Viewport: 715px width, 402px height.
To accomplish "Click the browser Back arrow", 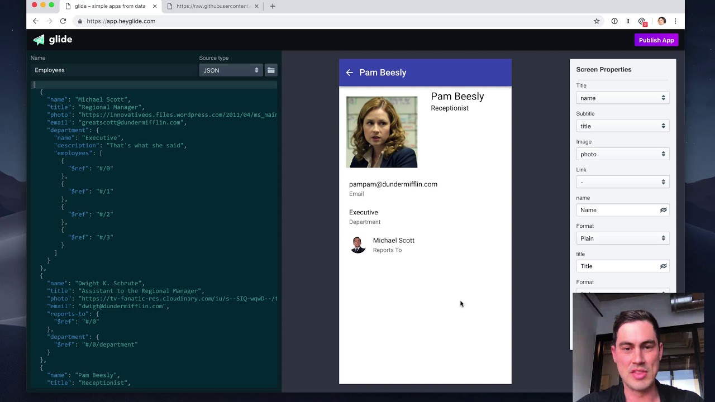I will (36, 21).
